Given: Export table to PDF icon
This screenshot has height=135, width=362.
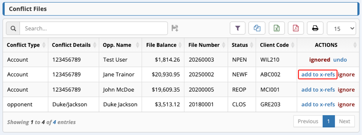Looking at the screenshot, I should [296, 28].
